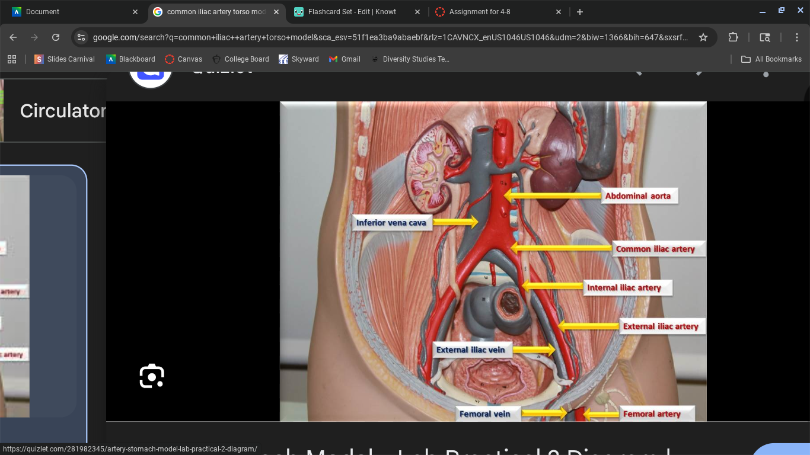810x455 pixels.
Task: Open the Canvas bookmark
Action: (184, 59)
